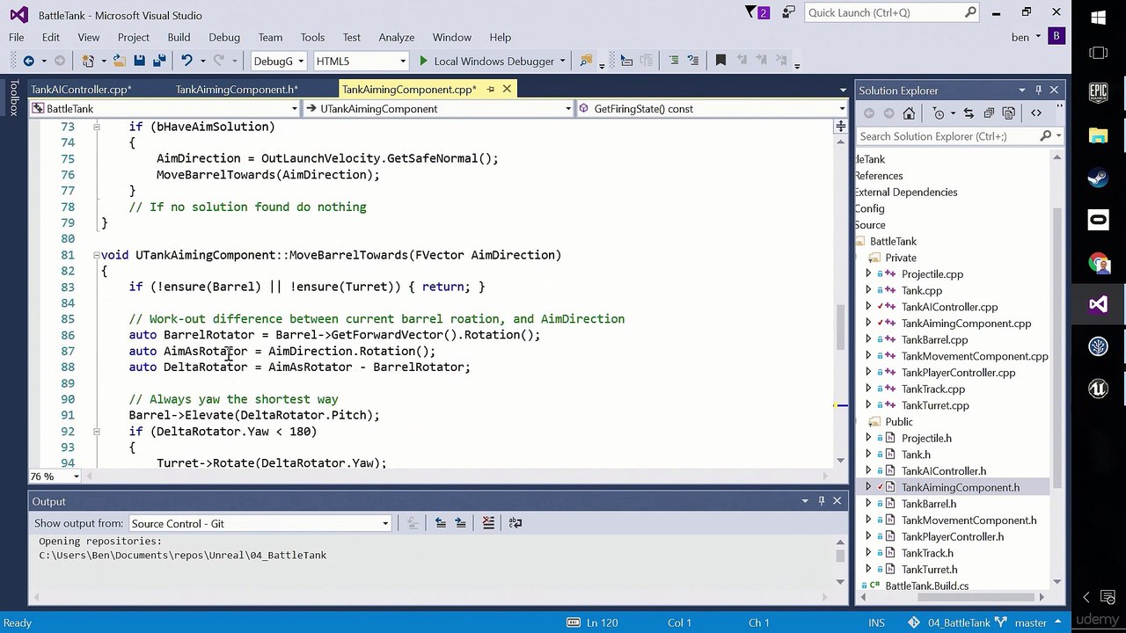
Task: Open the Analyze menu
Action: tap(396, 37)
